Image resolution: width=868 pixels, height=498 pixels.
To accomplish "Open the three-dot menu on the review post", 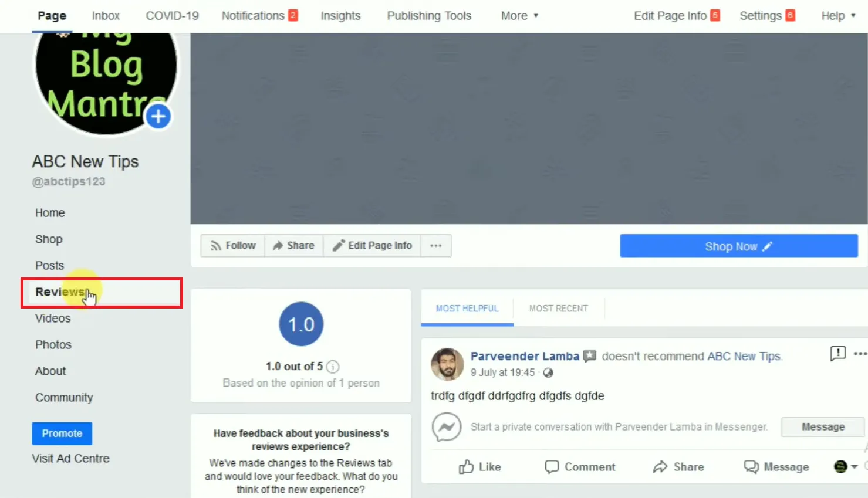I will [x=860, y=354].
